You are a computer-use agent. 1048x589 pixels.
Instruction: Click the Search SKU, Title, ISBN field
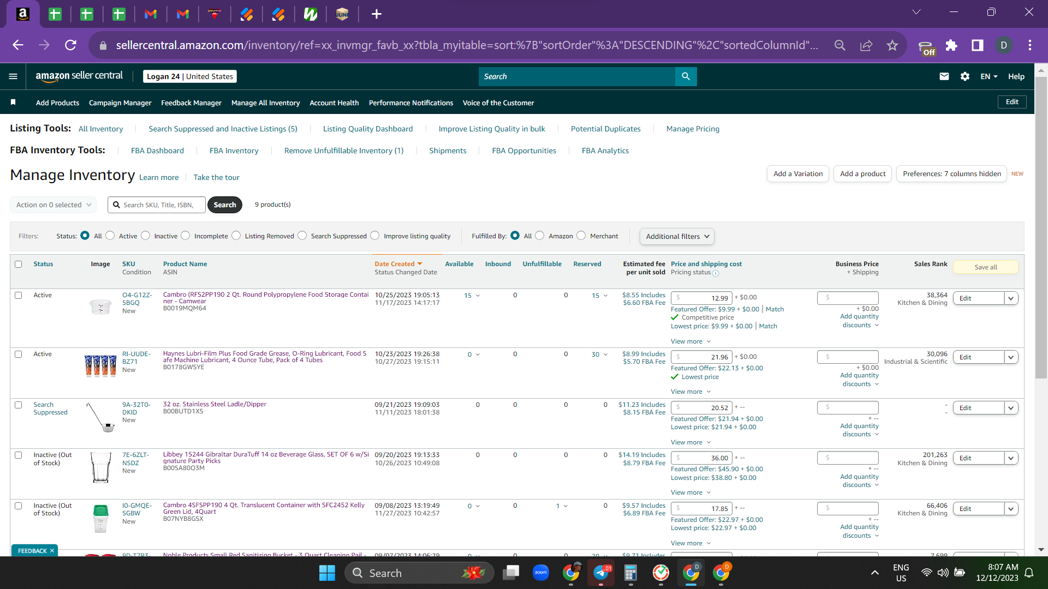click(x=157, y=205)
